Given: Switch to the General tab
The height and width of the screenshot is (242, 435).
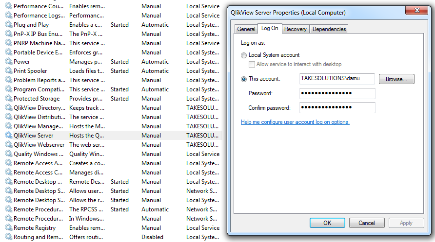Looking at the screenshot, I should [x=246, y=29].
